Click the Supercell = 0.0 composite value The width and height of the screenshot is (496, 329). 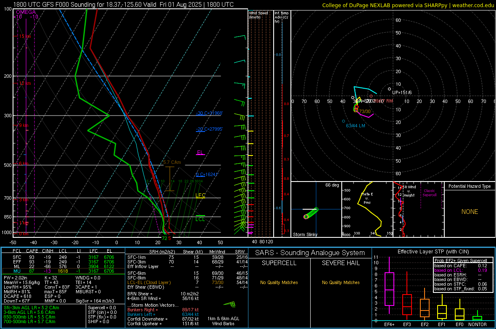click(102, 308)
